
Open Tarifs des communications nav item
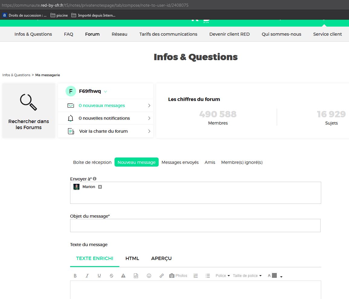click(x=168, y=34)
